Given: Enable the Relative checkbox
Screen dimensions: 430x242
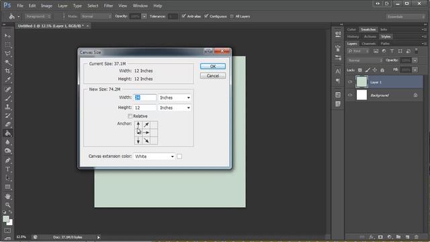Looking at the screenshot, I should (x=130, y=116).
